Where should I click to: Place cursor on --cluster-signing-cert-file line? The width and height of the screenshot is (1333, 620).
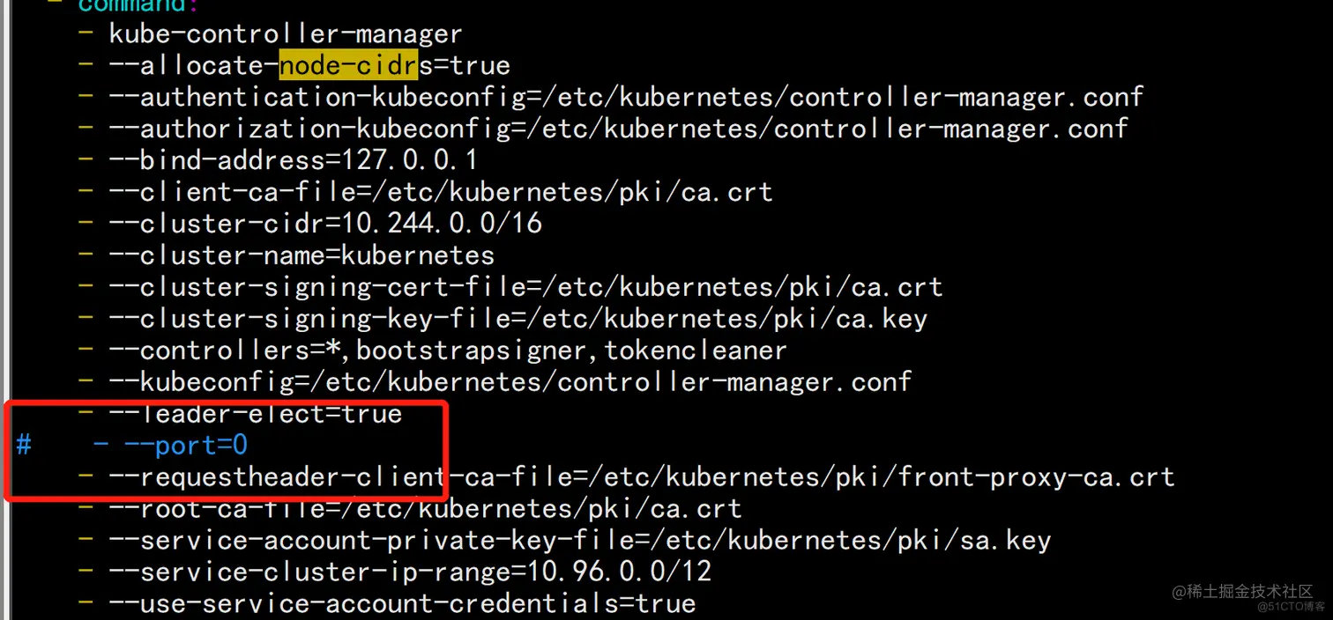tap(525, 287)
